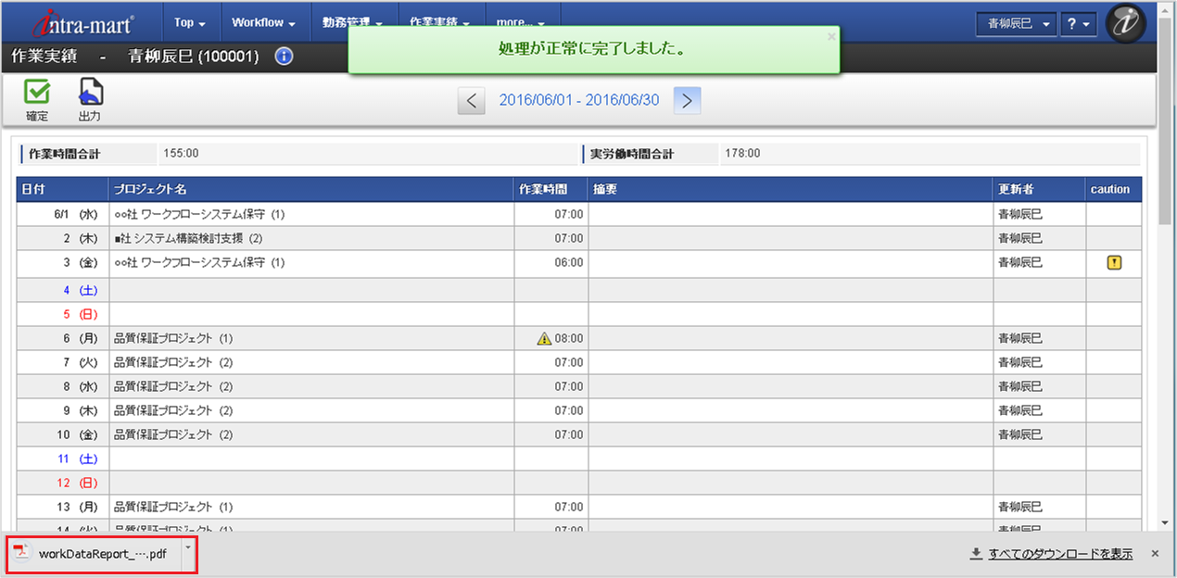Open the ? help dropdown
Viewport: 1177px width, 578px height.
(1079, 24)
